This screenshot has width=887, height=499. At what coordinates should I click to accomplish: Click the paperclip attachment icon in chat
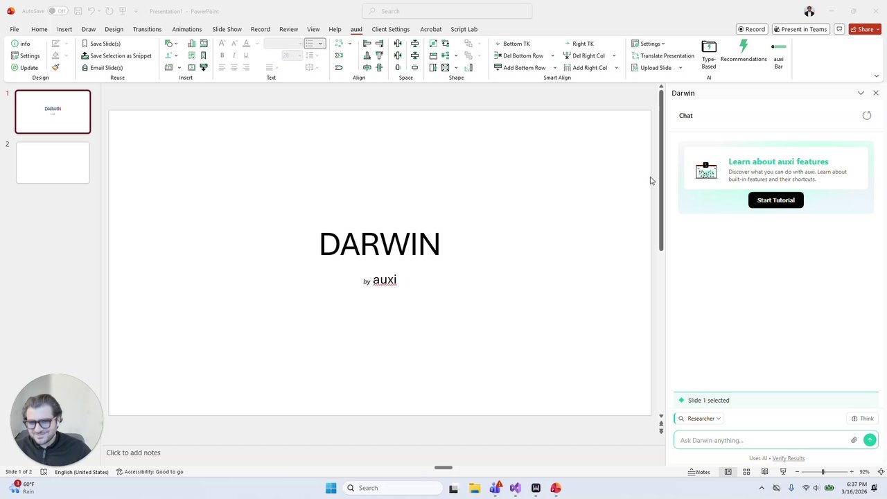coord(854,440)
